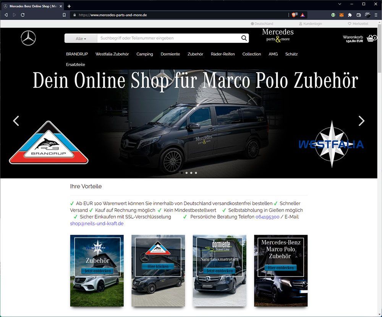Image resolution: width=382 pixels, height=317 pixels.
Task: Select the second carousel dot indicator
Action: coord(187,173)
